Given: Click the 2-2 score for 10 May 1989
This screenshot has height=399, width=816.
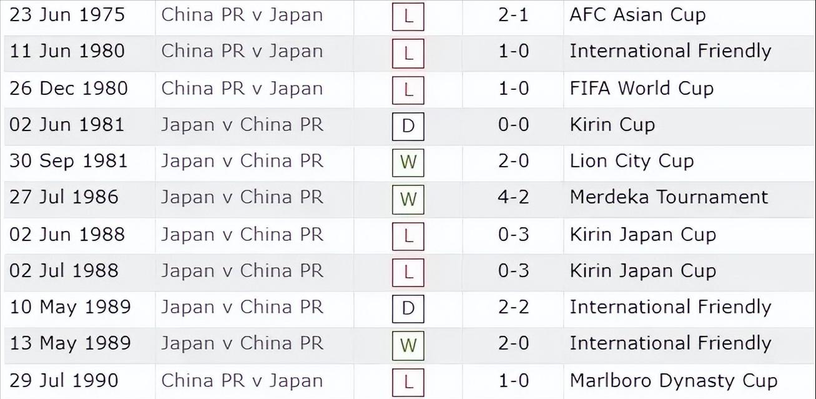Looking at the screenshot, I should pos(513,307).
